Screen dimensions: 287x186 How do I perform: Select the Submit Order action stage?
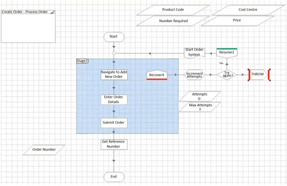click(x=114, y=123)
